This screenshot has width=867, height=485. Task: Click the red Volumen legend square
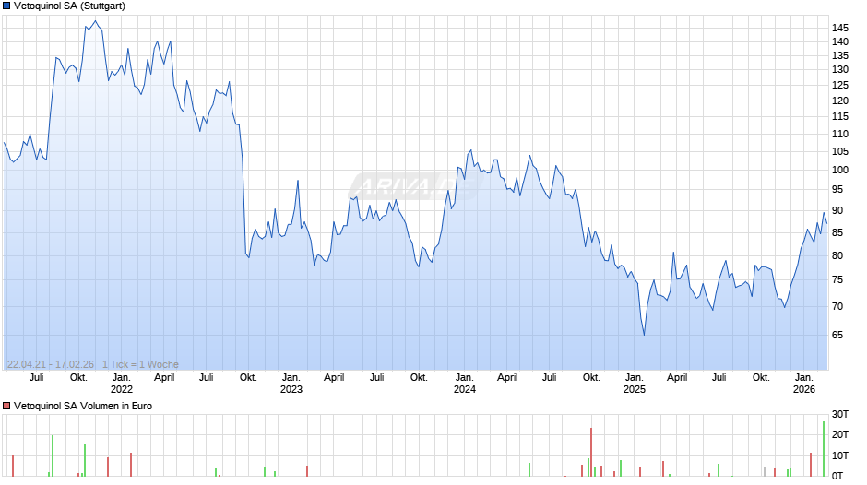point(6,406)
